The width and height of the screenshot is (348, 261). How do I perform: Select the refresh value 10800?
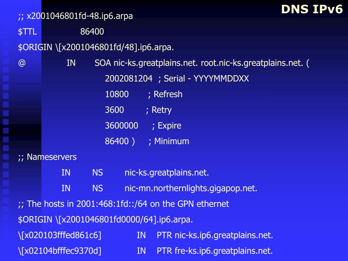coord(117,94)
